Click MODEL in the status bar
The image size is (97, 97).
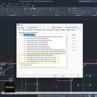pyautogui.click(x=86, y=96)
